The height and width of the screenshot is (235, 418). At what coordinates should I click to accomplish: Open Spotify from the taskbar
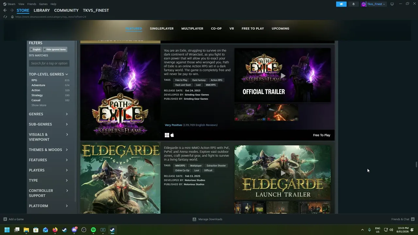93,230
